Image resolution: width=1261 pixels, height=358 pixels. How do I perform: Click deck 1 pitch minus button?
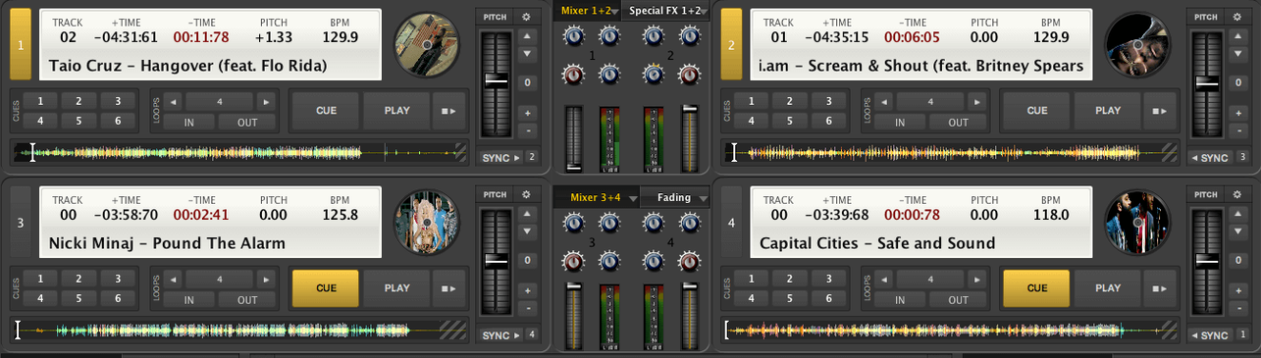pyautogui.click(x=527, y=129)
